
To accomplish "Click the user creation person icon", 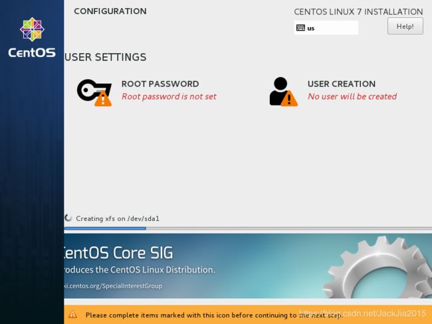I will tap(283, 92).
